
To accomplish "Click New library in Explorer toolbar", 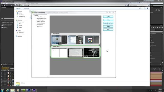I will (x=26, y=8).
